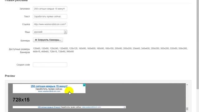Click the Доступные размеры баннеров label
This screenshot has height=112, width=199.
click(19, 51)
